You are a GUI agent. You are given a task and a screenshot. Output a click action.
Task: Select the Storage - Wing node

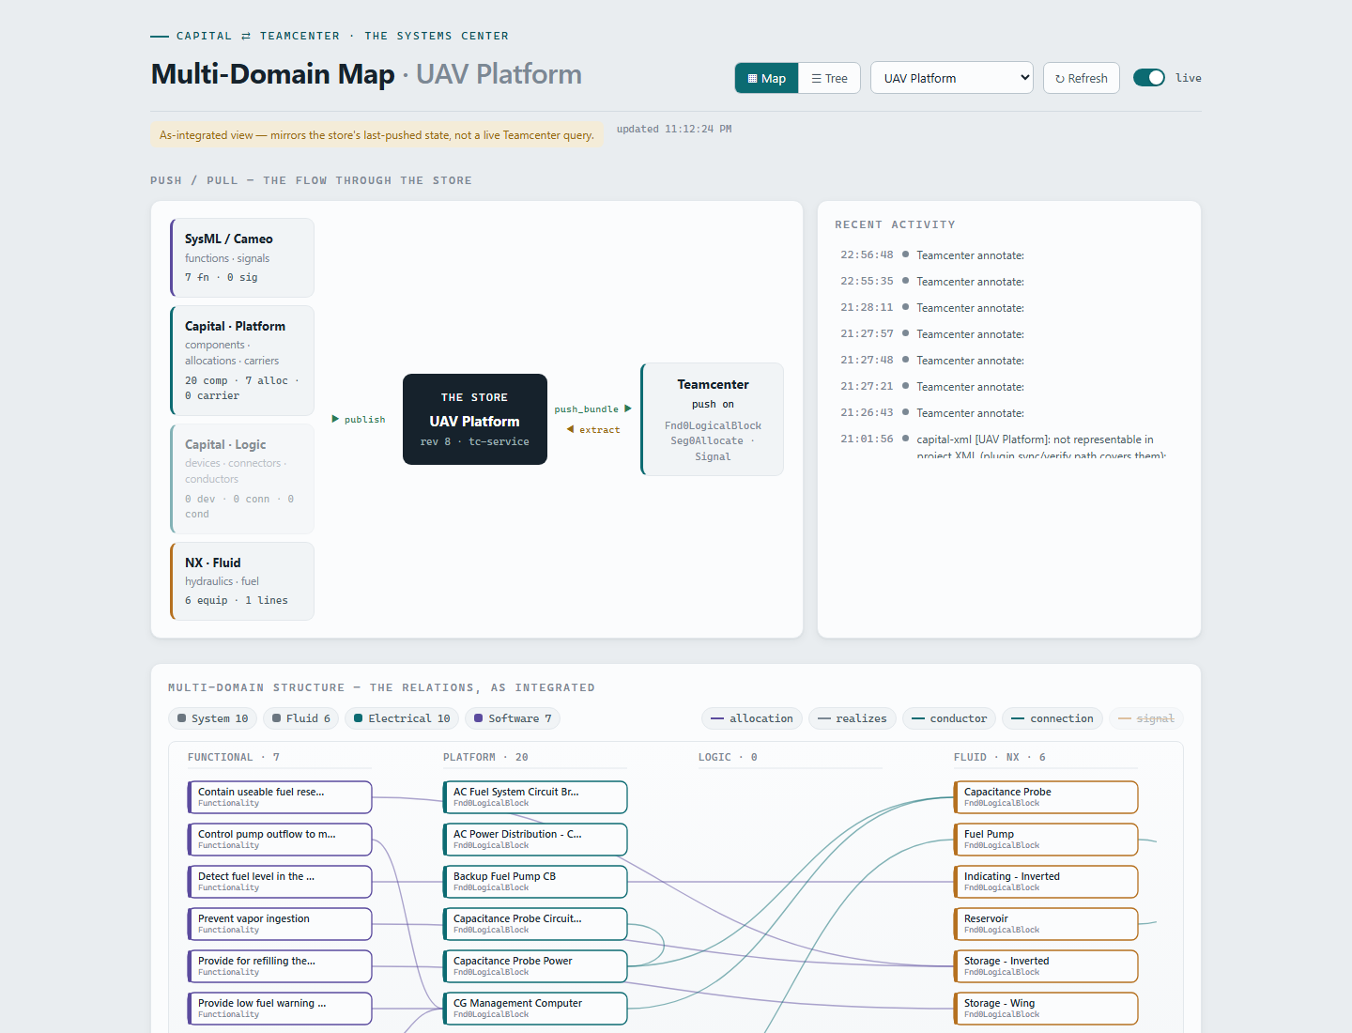tap(1046, 1009)
